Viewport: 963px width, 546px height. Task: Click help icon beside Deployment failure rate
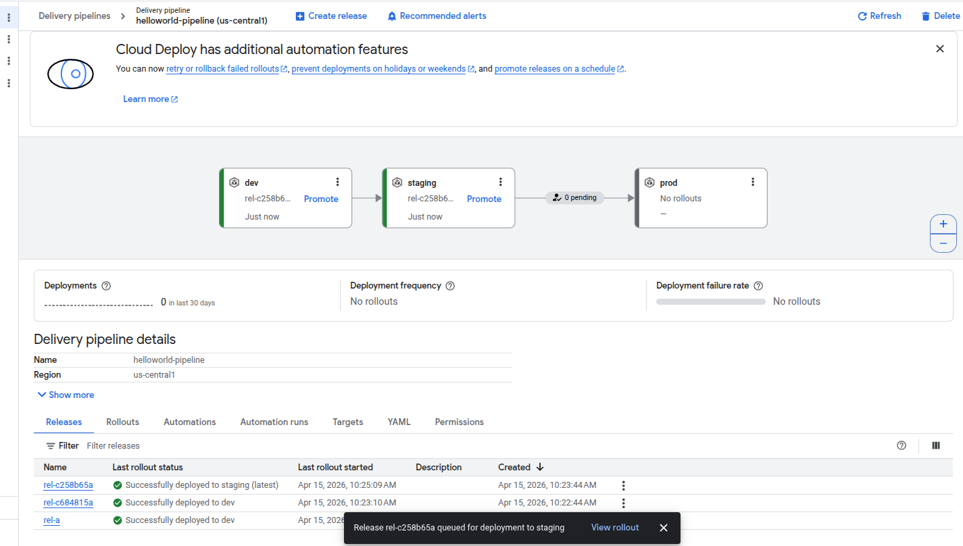[758, 286]
